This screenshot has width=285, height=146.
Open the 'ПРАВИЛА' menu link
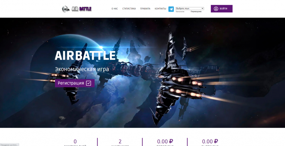(145, 8)
